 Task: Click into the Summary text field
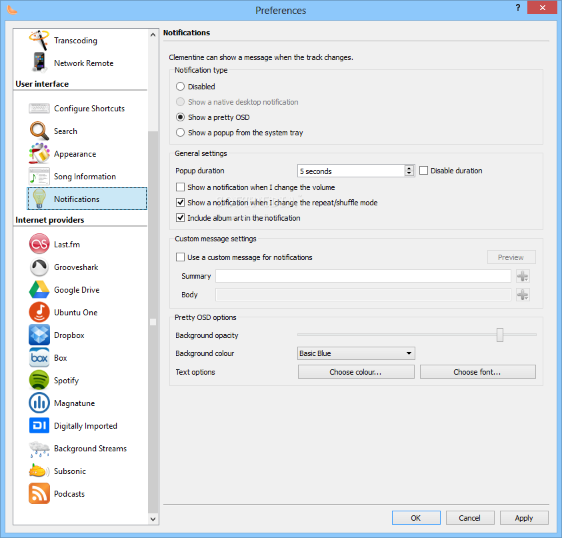tap(363, 276)
